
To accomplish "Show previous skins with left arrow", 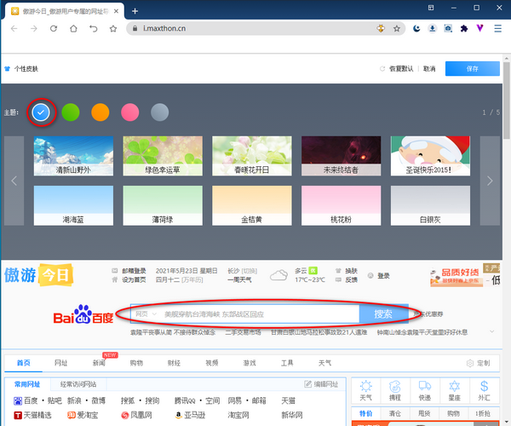I will [x=14, y=180].
